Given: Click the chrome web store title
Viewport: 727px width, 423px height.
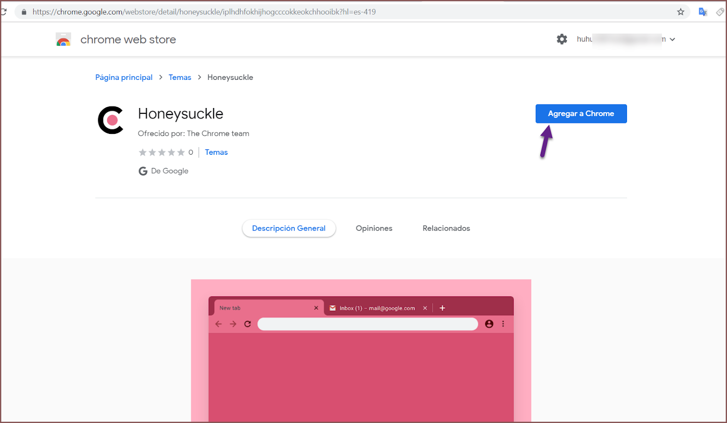Looking at the screenshot, I should [x=128, y=40].
